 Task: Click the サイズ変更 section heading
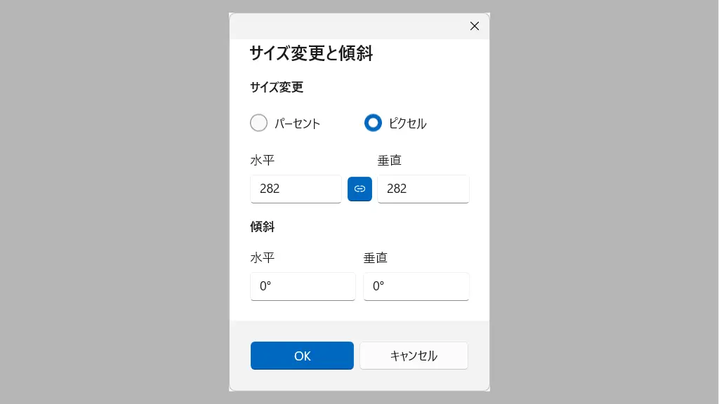(x=277, y=88)
